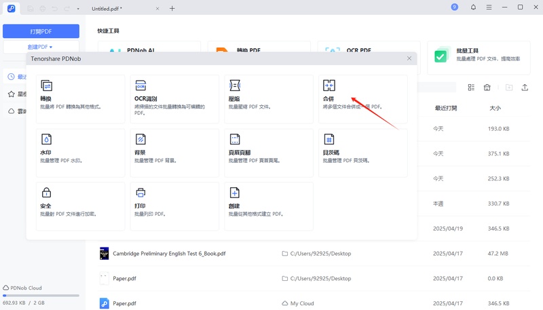Click the 打開PDF button
This screenshot has width=543, height=310.
click(x=41, y=31)
